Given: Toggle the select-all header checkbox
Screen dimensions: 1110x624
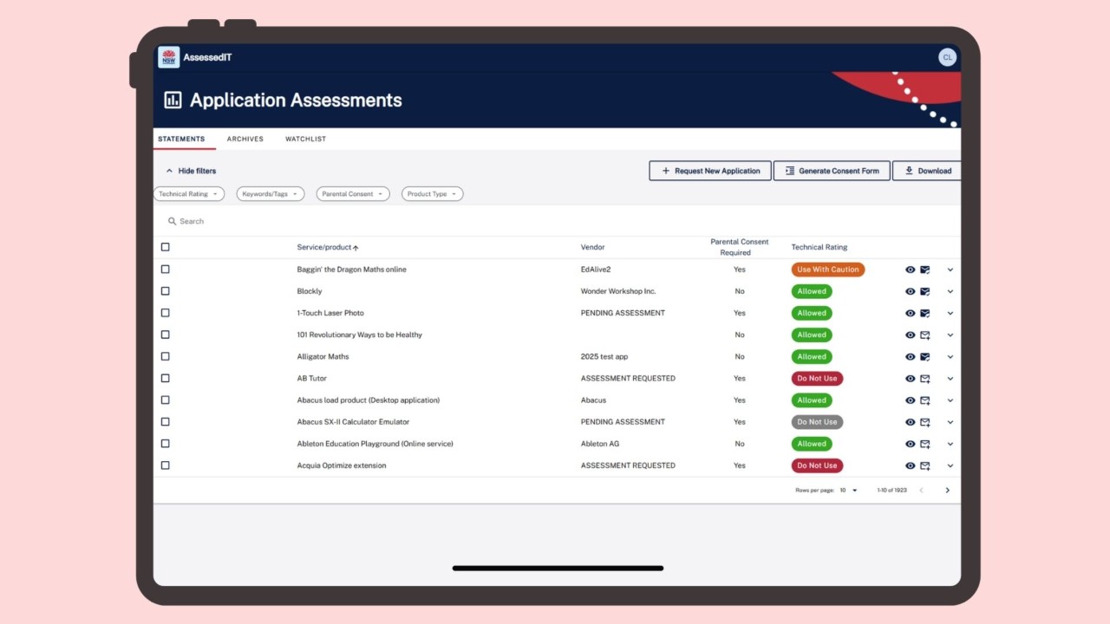Looking at the screenshot, I should click(166, 247).
